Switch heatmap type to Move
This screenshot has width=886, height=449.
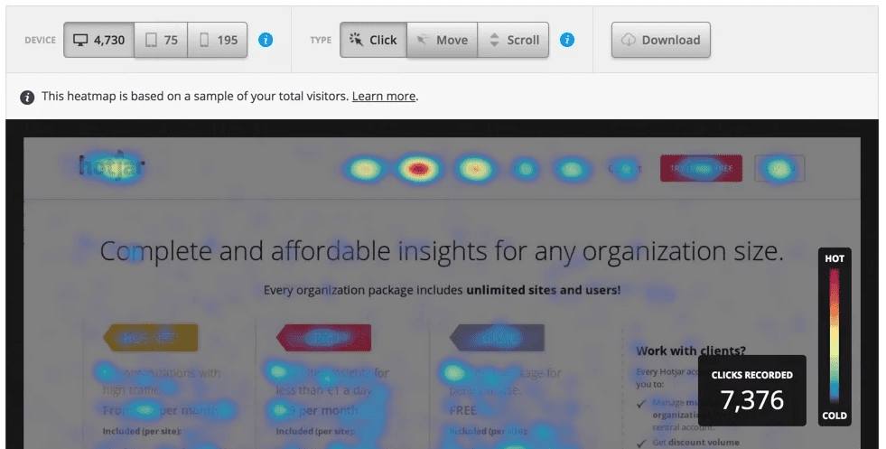pos(443,40)
